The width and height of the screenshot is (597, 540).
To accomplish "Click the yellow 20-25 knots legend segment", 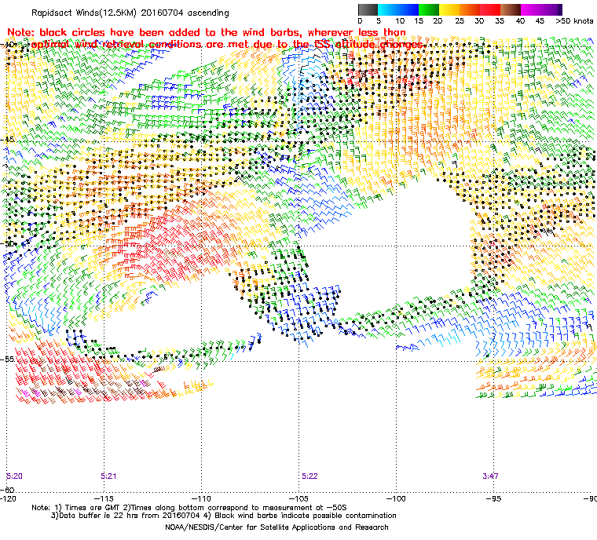I will click(x=449, y=9).
